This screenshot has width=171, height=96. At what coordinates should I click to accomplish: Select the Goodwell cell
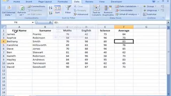click(x=45, y=67)
